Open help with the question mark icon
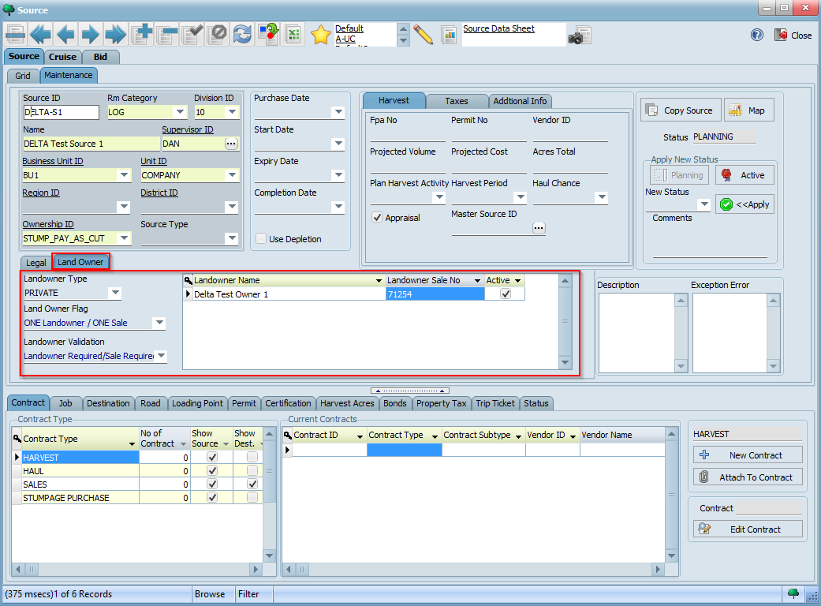Viewport: 821px width, 606px height. (x=757, y=35)
